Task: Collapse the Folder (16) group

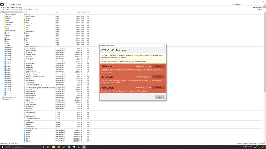Action: 263,14
